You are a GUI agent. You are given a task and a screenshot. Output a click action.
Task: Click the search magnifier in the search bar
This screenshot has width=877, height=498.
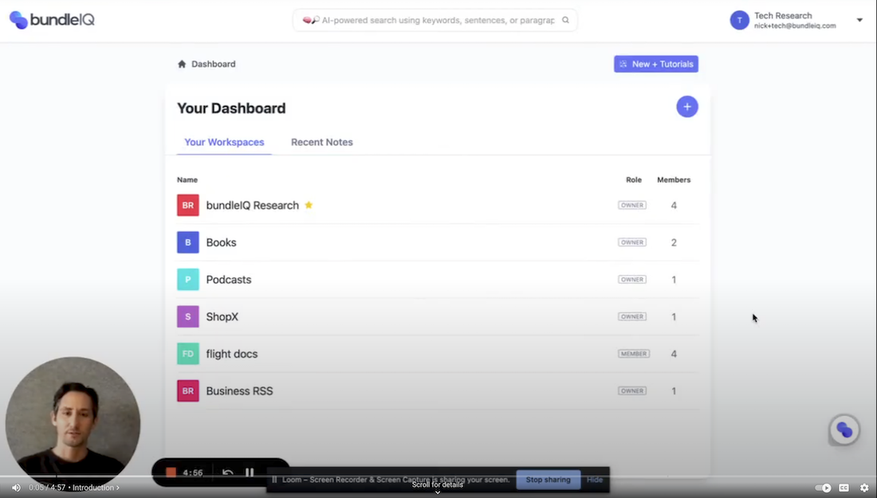point(565,19)
